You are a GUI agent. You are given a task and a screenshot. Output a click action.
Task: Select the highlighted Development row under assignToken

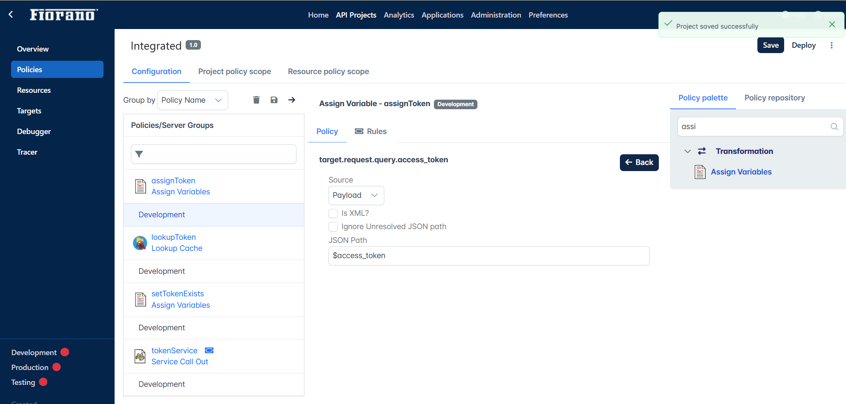click(214, 215)
